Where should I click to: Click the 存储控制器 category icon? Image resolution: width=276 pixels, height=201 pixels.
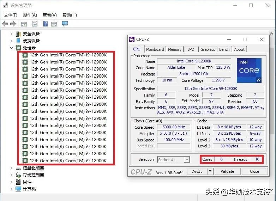[x=18, y=175]
